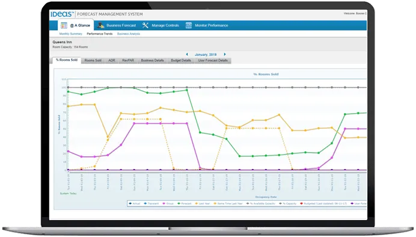416x237 pixels.
Task: Click the % Rooms Sold chart title
Action: tap(266, 75)
